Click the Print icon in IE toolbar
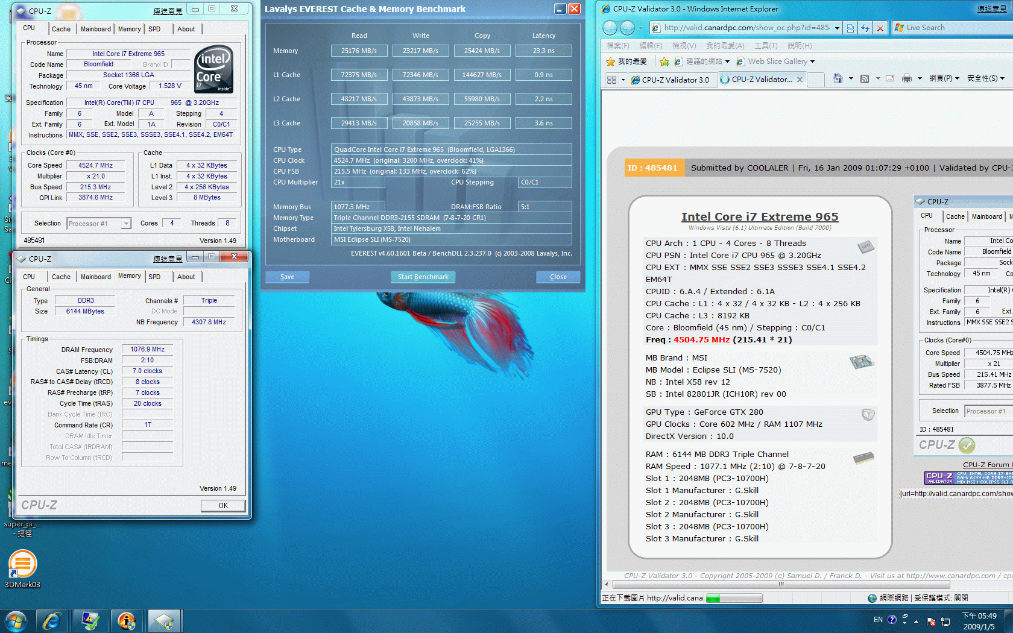This screenshot has height=633, width=1013. pos(906,79)
